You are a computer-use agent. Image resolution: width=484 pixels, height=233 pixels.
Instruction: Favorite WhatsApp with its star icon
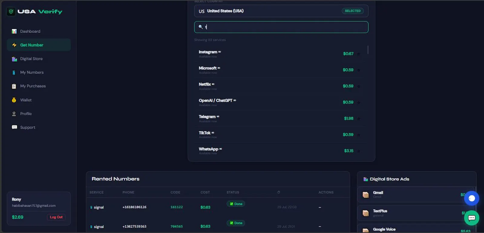coord(359,151)
